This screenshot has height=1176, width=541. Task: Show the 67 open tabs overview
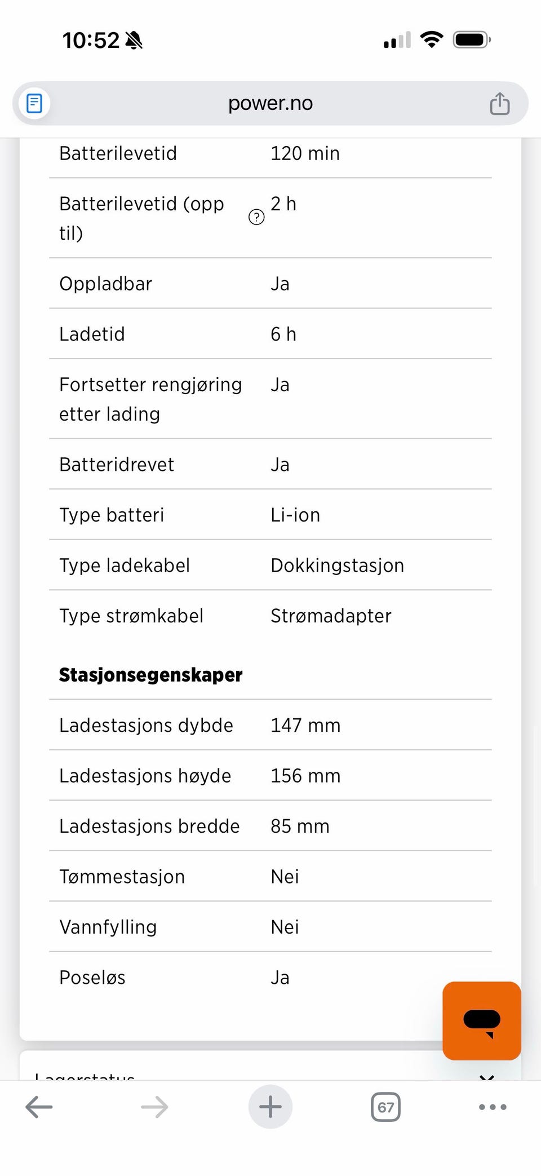pos(386,1107)
